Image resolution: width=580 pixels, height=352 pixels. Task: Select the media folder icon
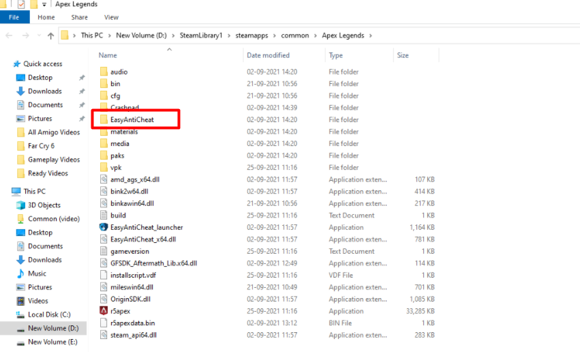click(x=104, y=143)
